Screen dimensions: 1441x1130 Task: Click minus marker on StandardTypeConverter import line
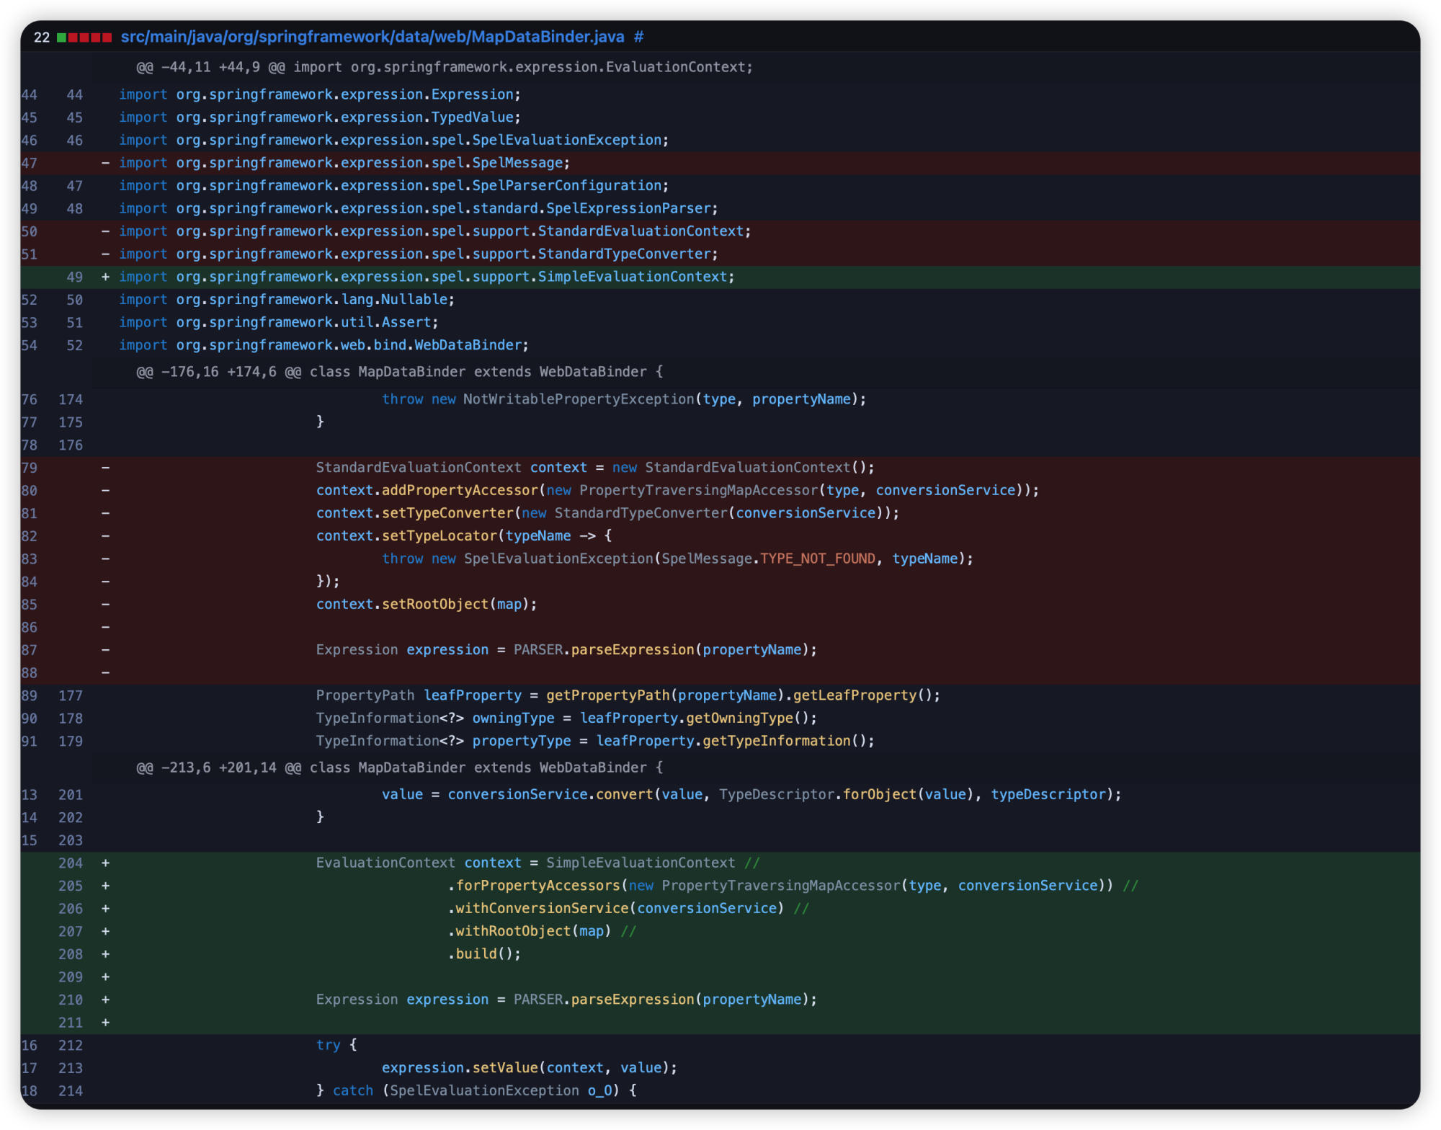pyautogui.click(x=106, y=254)
